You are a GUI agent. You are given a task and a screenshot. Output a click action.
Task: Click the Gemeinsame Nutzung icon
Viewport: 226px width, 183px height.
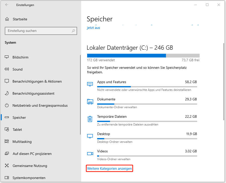pos(7,165)
